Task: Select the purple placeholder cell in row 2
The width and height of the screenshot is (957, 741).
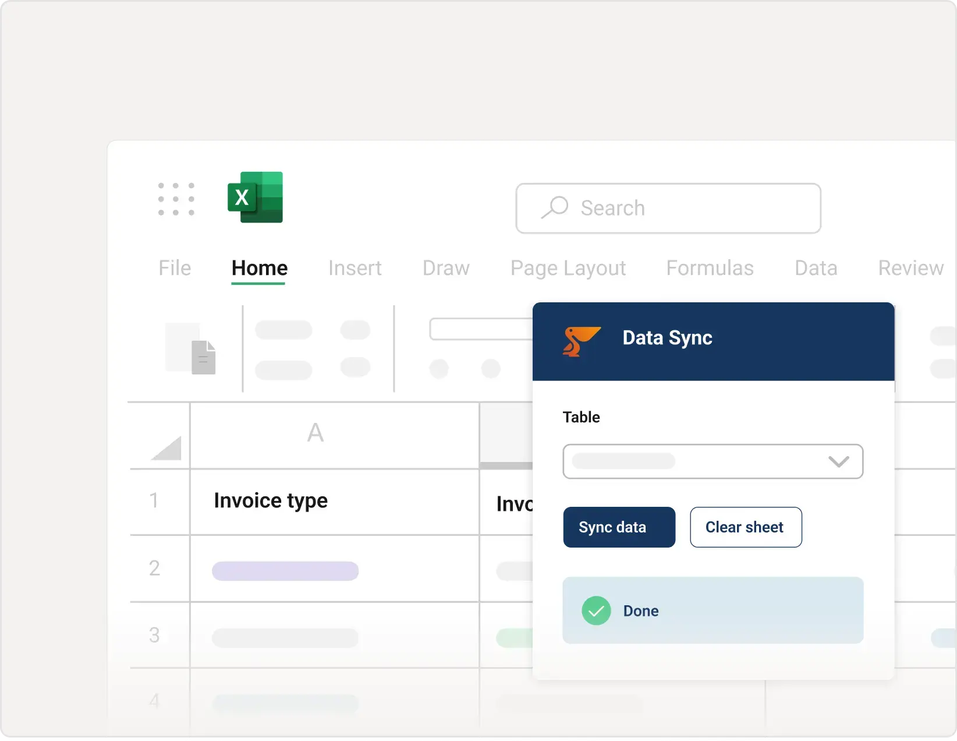Action: 285,571
